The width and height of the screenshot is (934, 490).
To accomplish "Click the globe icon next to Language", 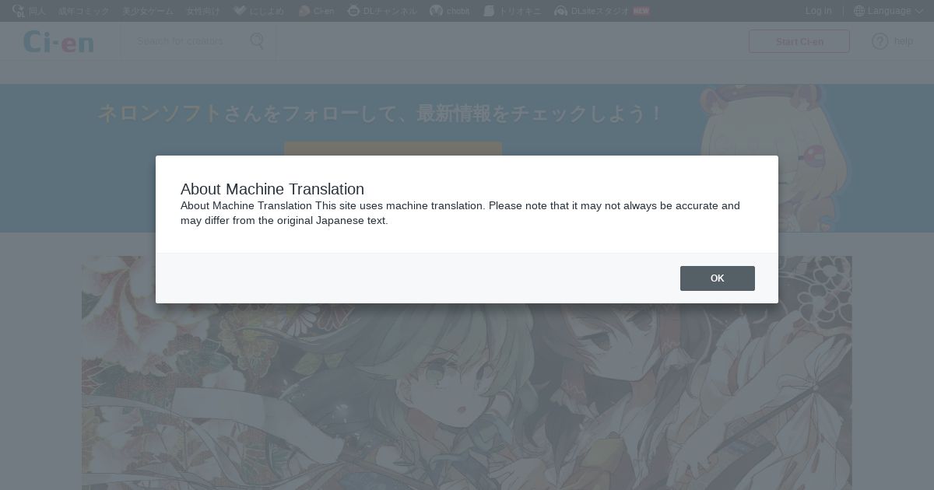I will (x=859, y=11).
